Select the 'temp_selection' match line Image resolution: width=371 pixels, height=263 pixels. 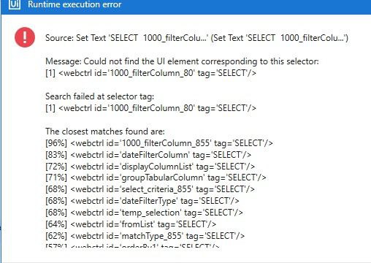(144, 213)
